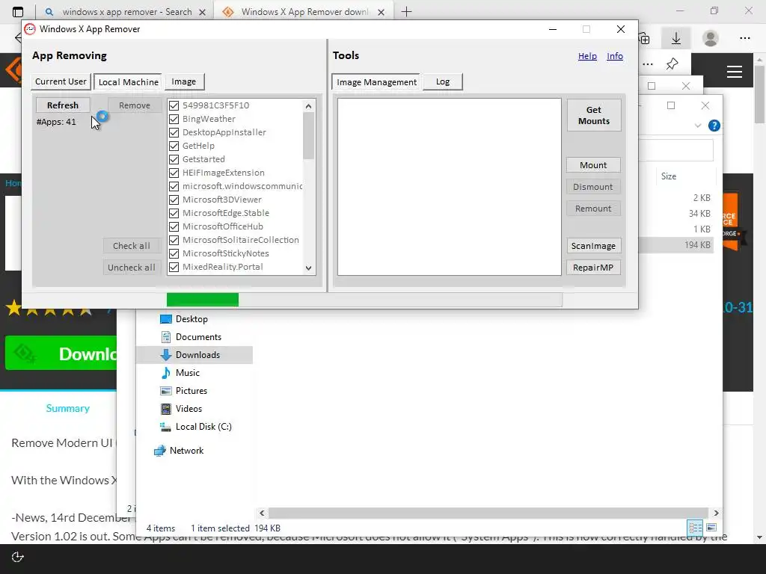Image resolution: width=766 pixels, height=574 pixels.
Task: Click the Remove button
Action: 135,105
